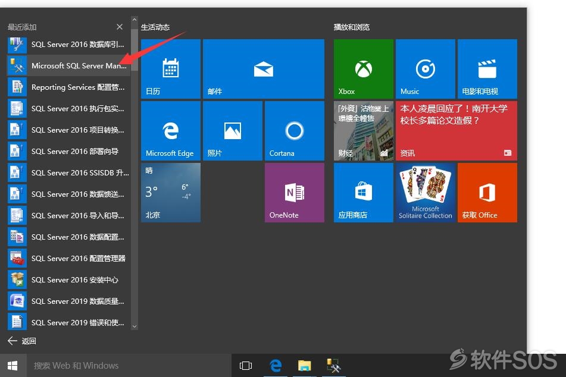
Task: Open the 获取 Office tile
Action: pyautogui.click(x=487, y=193)
